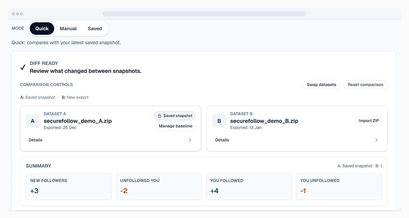Select the Manual mode option

click(x=68, y=29)
